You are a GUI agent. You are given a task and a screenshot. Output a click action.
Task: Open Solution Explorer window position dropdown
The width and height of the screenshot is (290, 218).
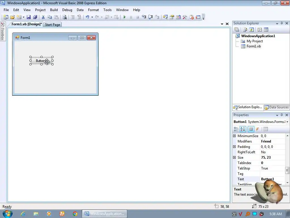click(x=277, y=23)
